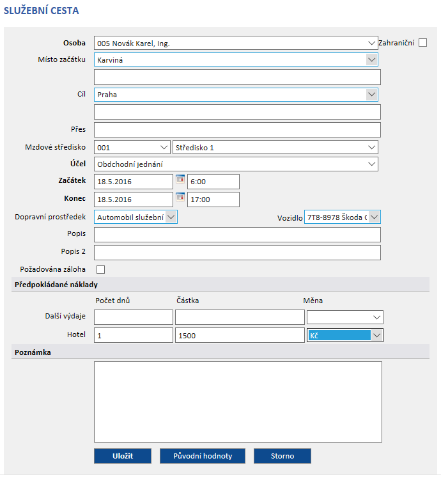
Task: Open calendar picker for Začátek date
Action: 180,179
